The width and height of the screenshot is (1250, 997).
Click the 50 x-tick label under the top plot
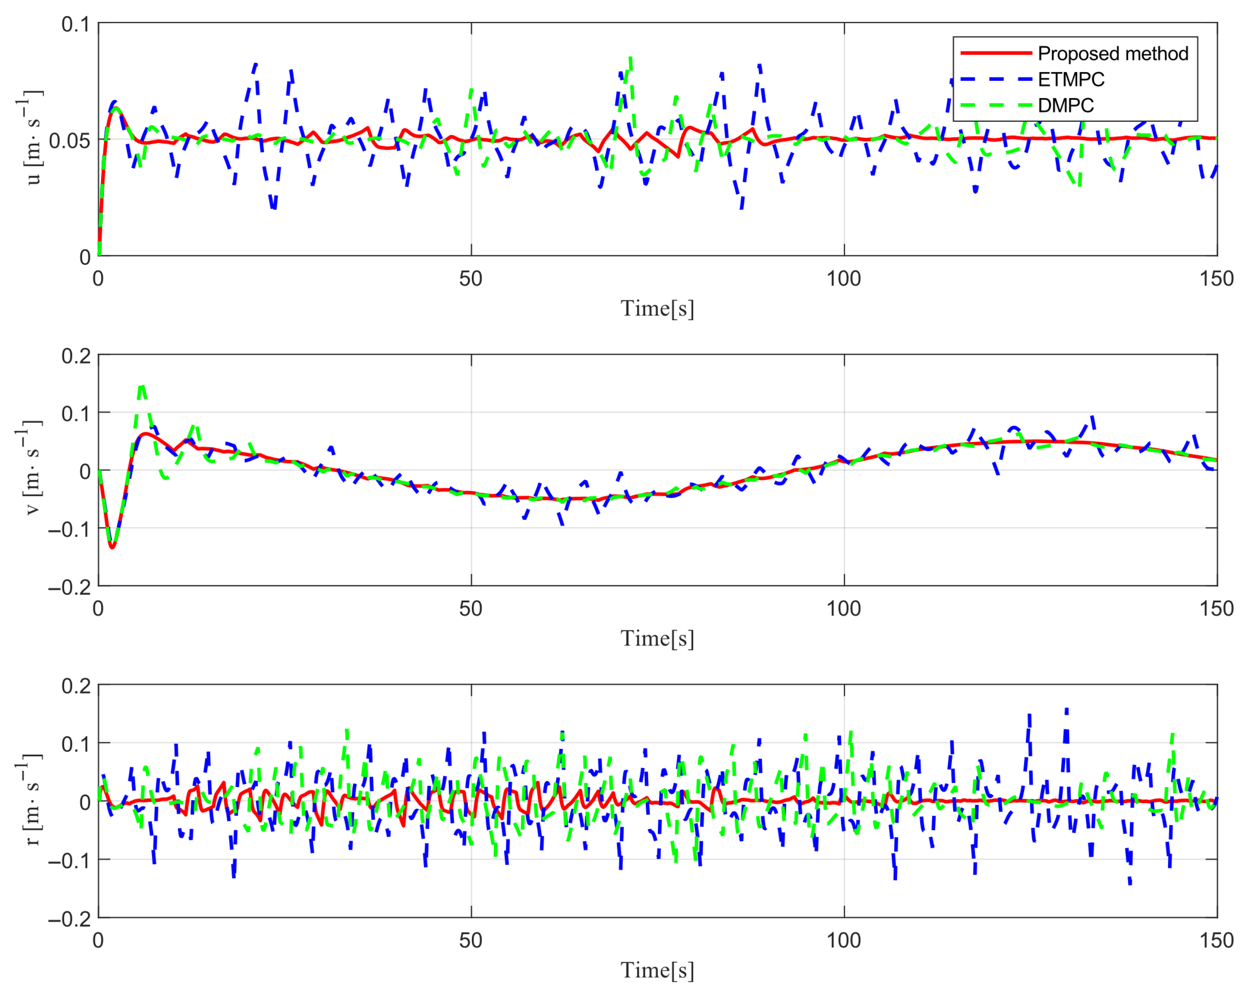470,279
